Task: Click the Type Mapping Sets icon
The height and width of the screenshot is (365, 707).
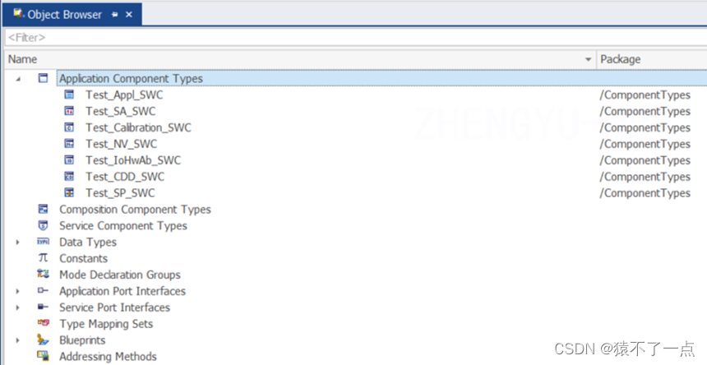Action: coord(43,323)
